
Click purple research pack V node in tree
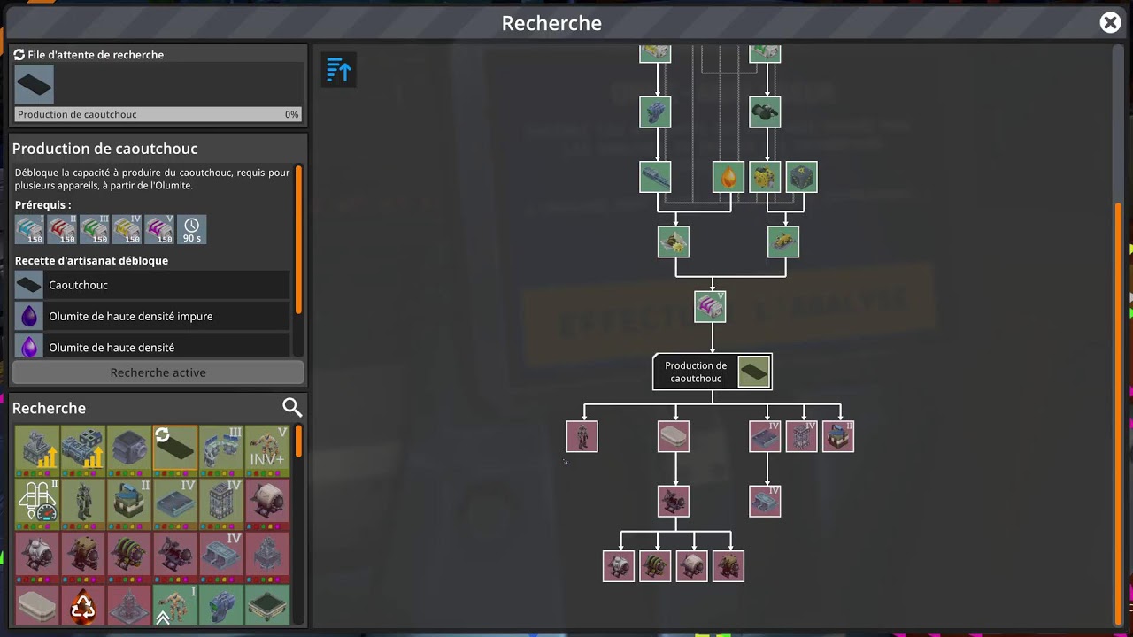[x=711, y=307]
